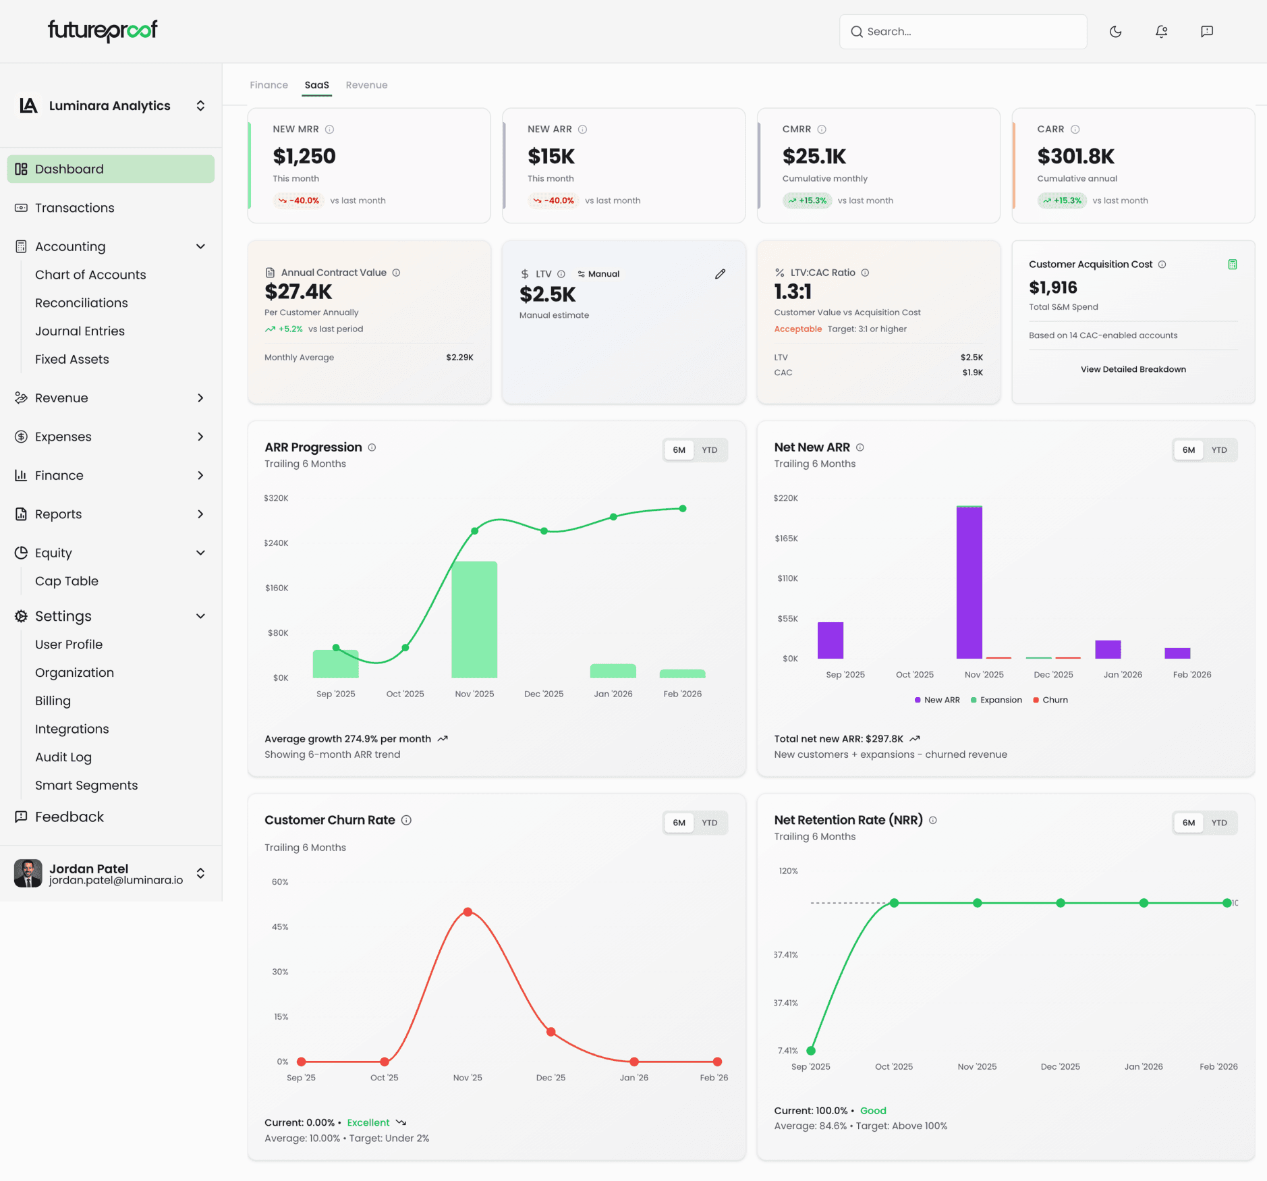Click the green calculator icon on Customer Acquisition Cost
1267x1181 pixels.
(x=1232, y=264)
